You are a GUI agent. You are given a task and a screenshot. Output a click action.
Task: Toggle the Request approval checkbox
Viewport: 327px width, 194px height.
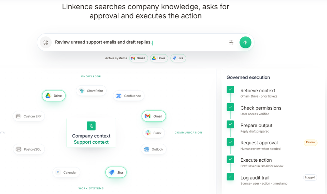pos(230,142)
